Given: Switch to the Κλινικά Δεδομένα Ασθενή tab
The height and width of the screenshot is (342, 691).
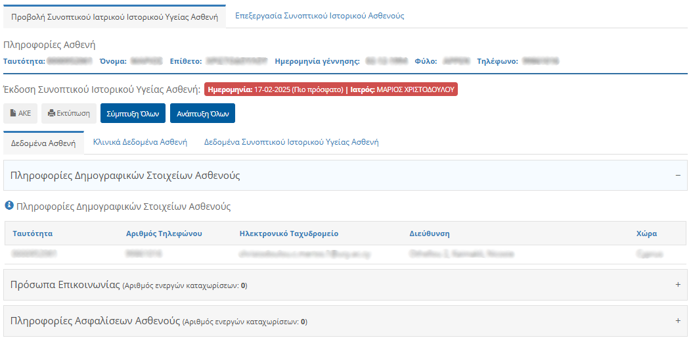Looking at the screenshot, I should pyautogui.click(x=140, y=142).
